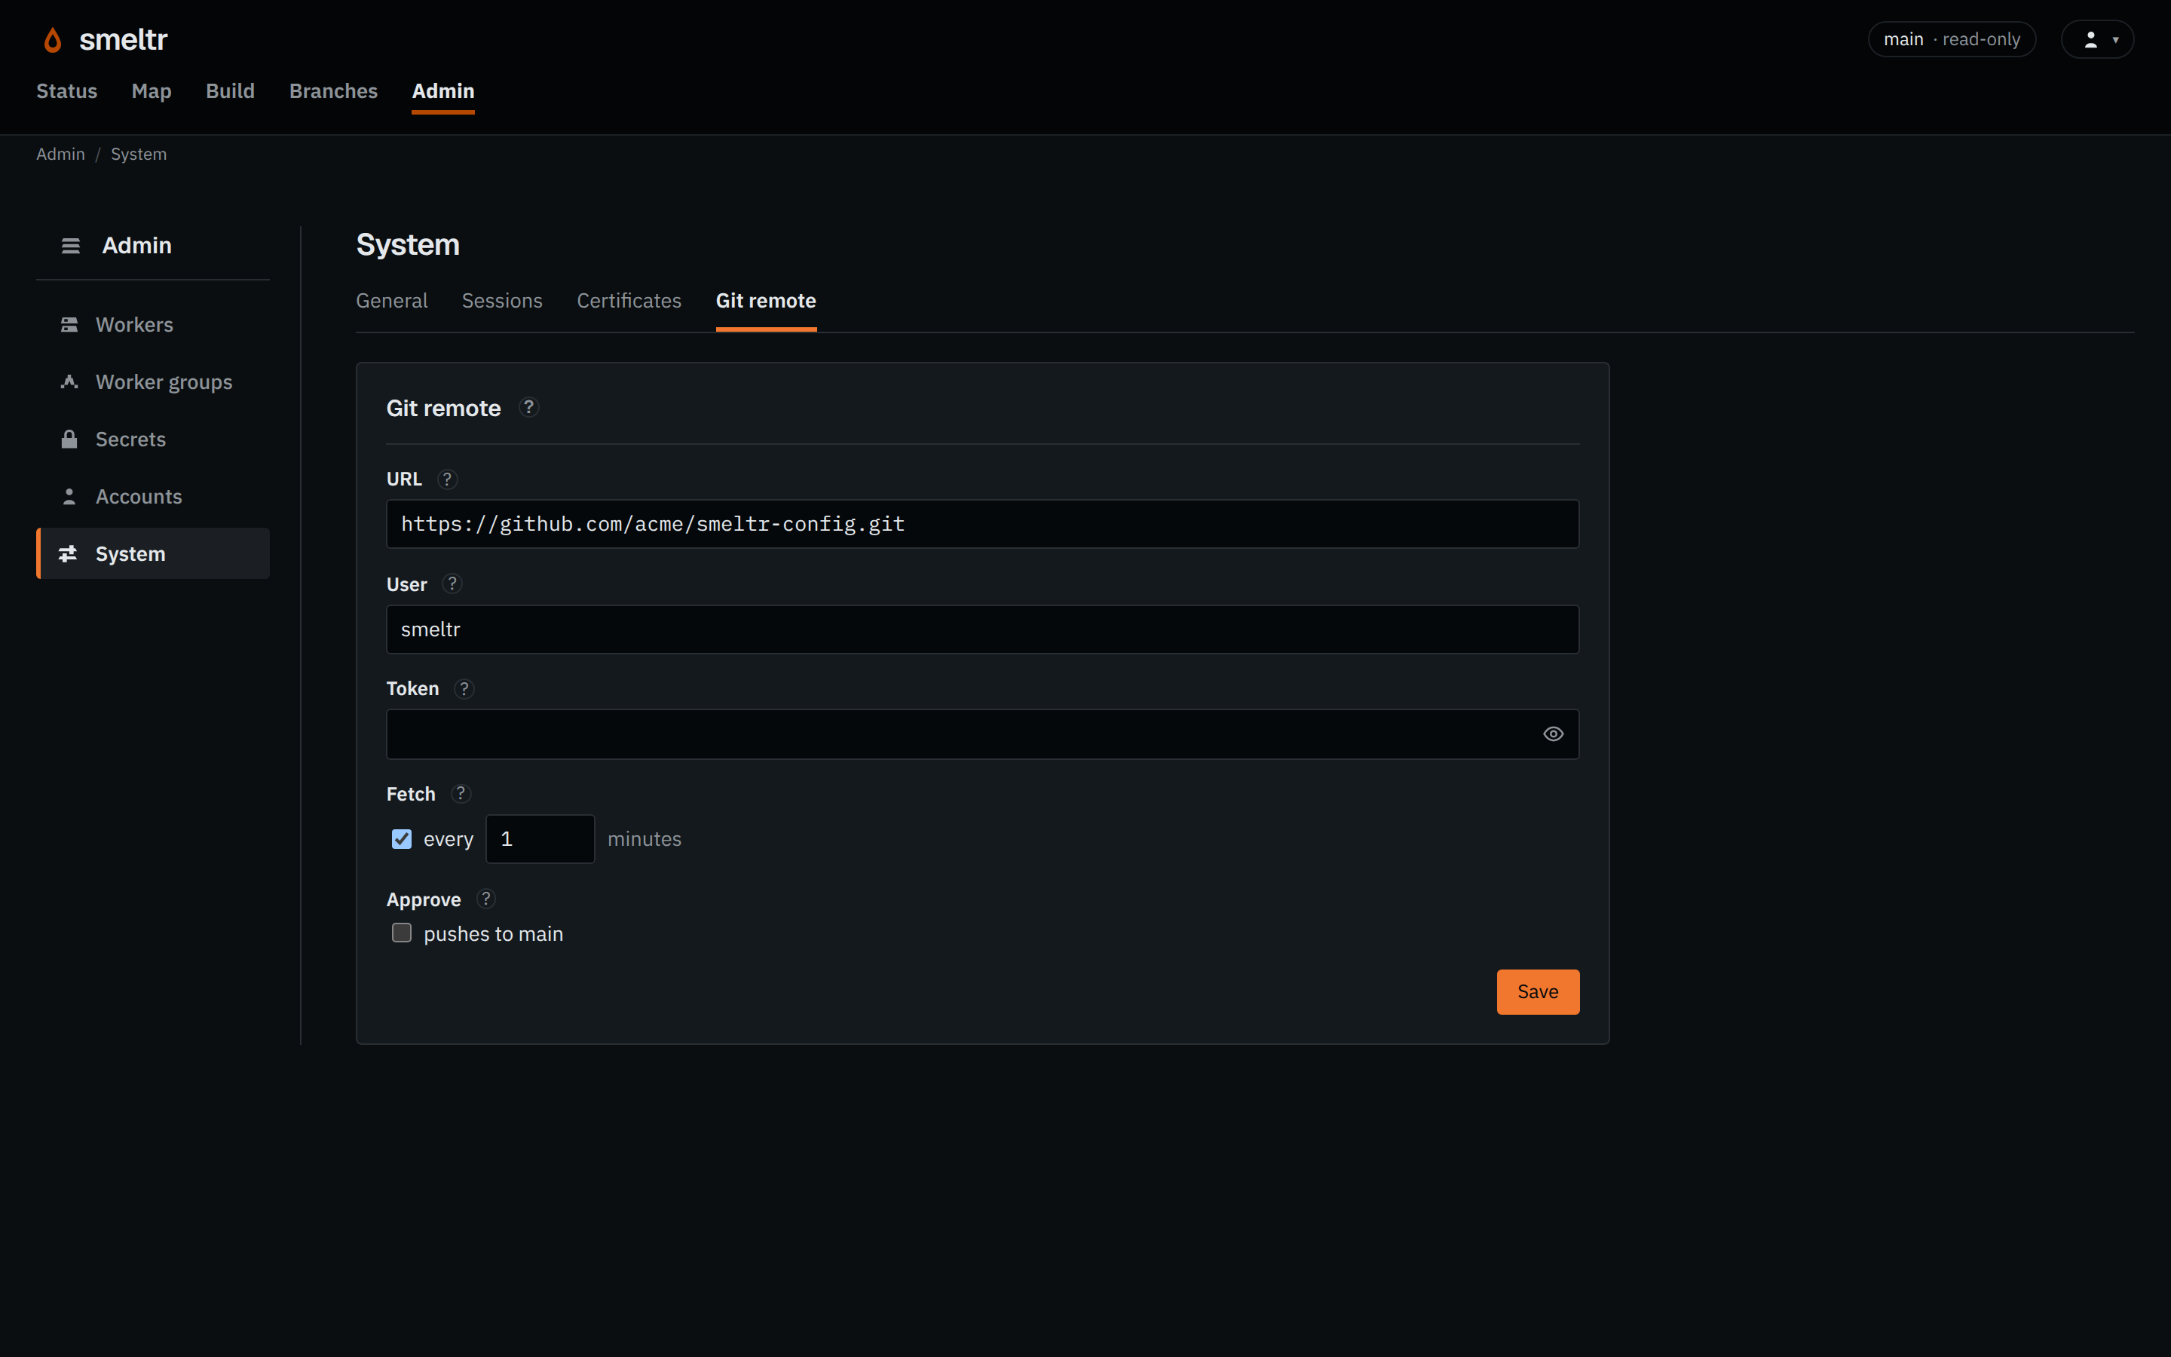Image resolution: width=2171 pixels, height=1357 pixels.
Task: Go to the Status nav tab
Action: [x=66, y=91]
